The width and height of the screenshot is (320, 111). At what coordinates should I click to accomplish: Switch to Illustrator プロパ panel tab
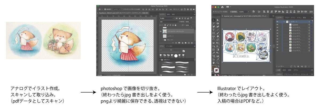tap(287, 18)
